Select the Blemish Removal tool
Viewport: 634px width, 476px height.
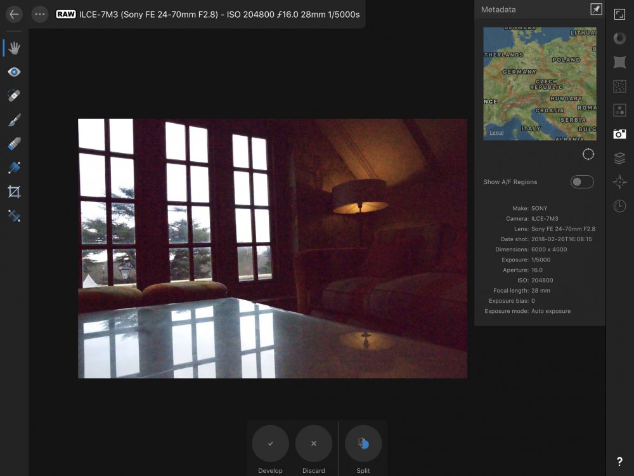point(14,96)
